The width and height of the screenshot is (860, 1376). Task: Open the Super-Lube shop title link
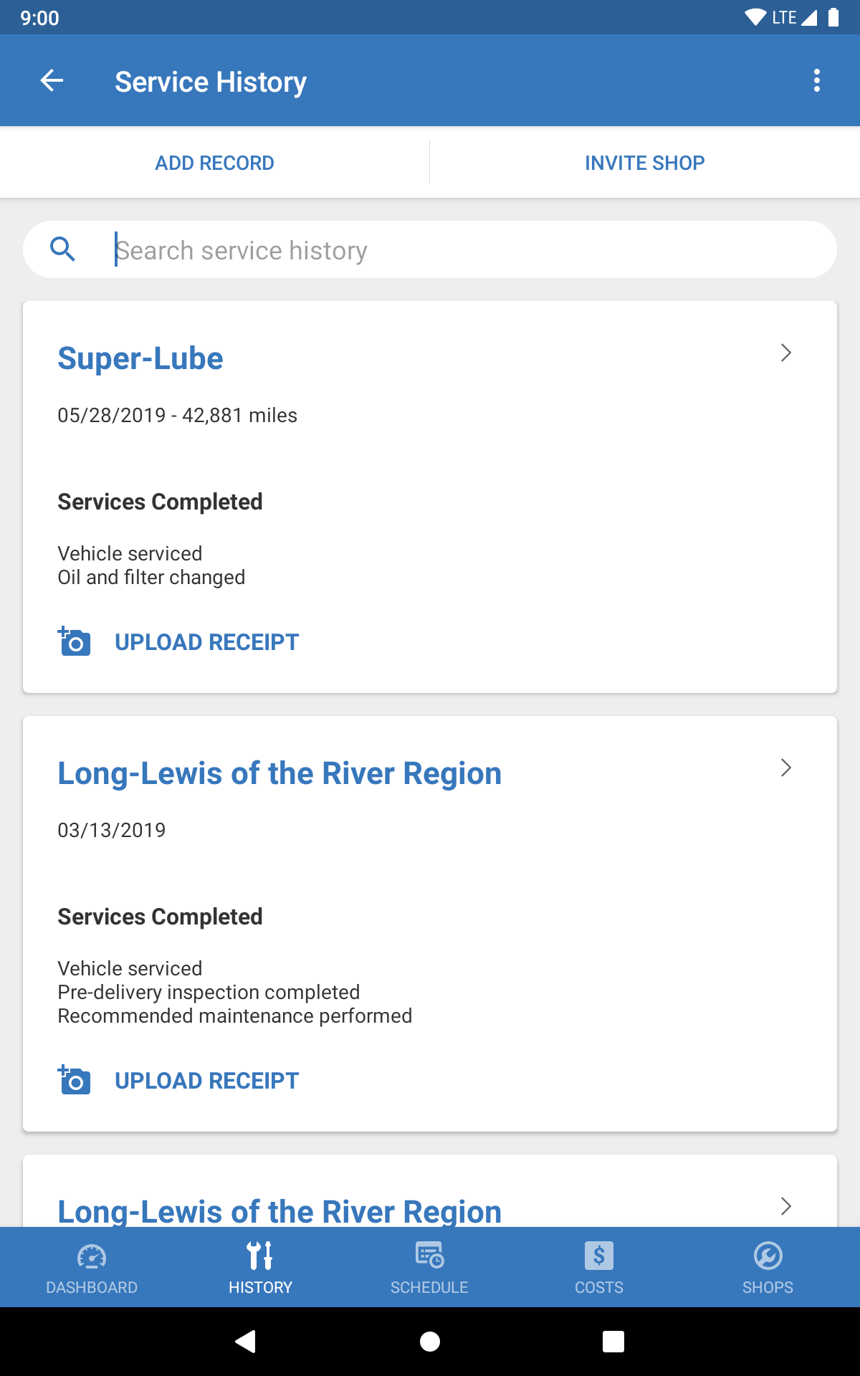click(x=140, y=358)
